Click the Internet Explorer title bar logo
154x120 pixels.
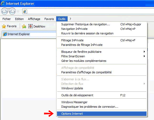pos(3,3)
